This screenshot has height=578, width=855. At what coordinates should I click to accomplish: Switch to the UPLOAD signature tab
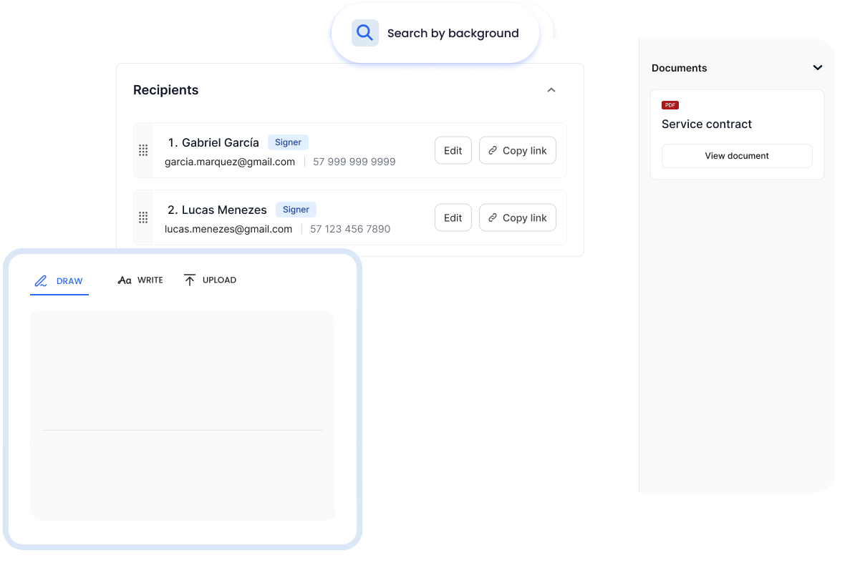click(x=210, y=280)
